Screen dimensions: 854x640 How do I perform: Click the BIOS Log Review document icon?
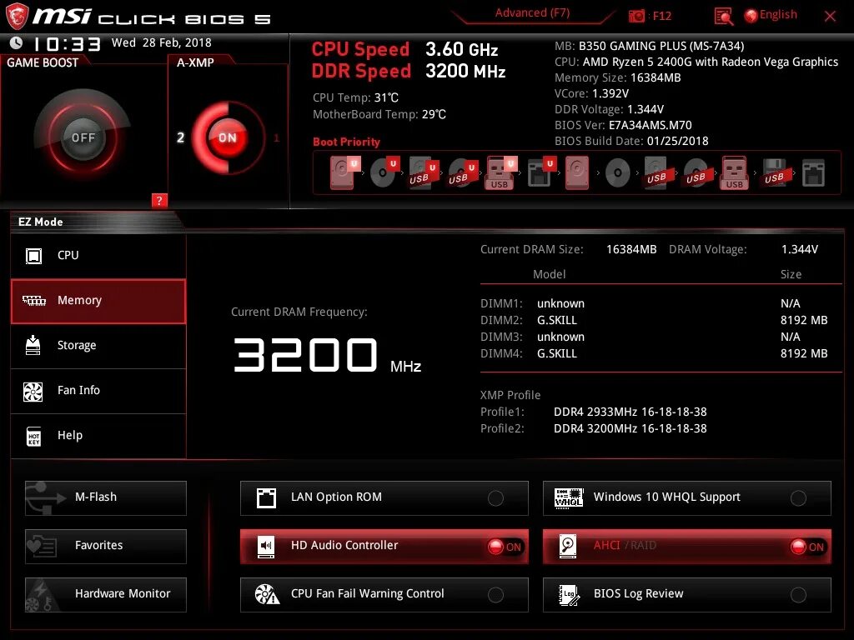pyautogui.click(x=569, y=594)
